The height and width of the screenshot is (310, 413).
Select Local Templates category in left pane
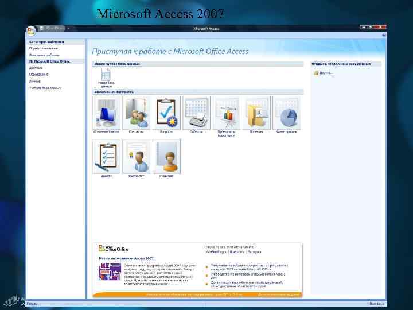(x=44, y=55)
